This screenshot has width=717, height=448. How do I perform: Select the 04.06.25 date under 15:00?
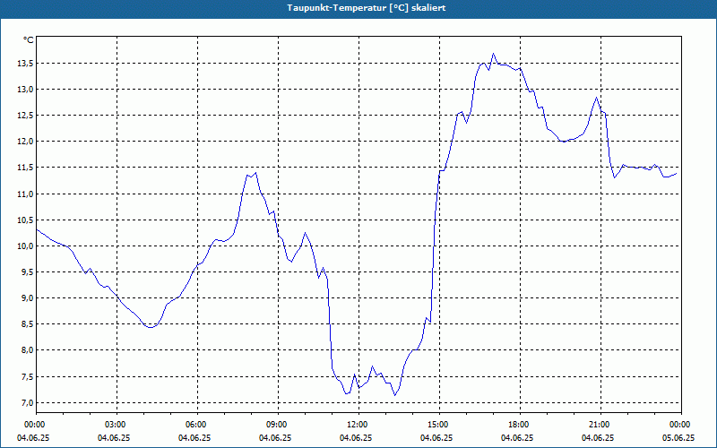click(x=436, y=437)
